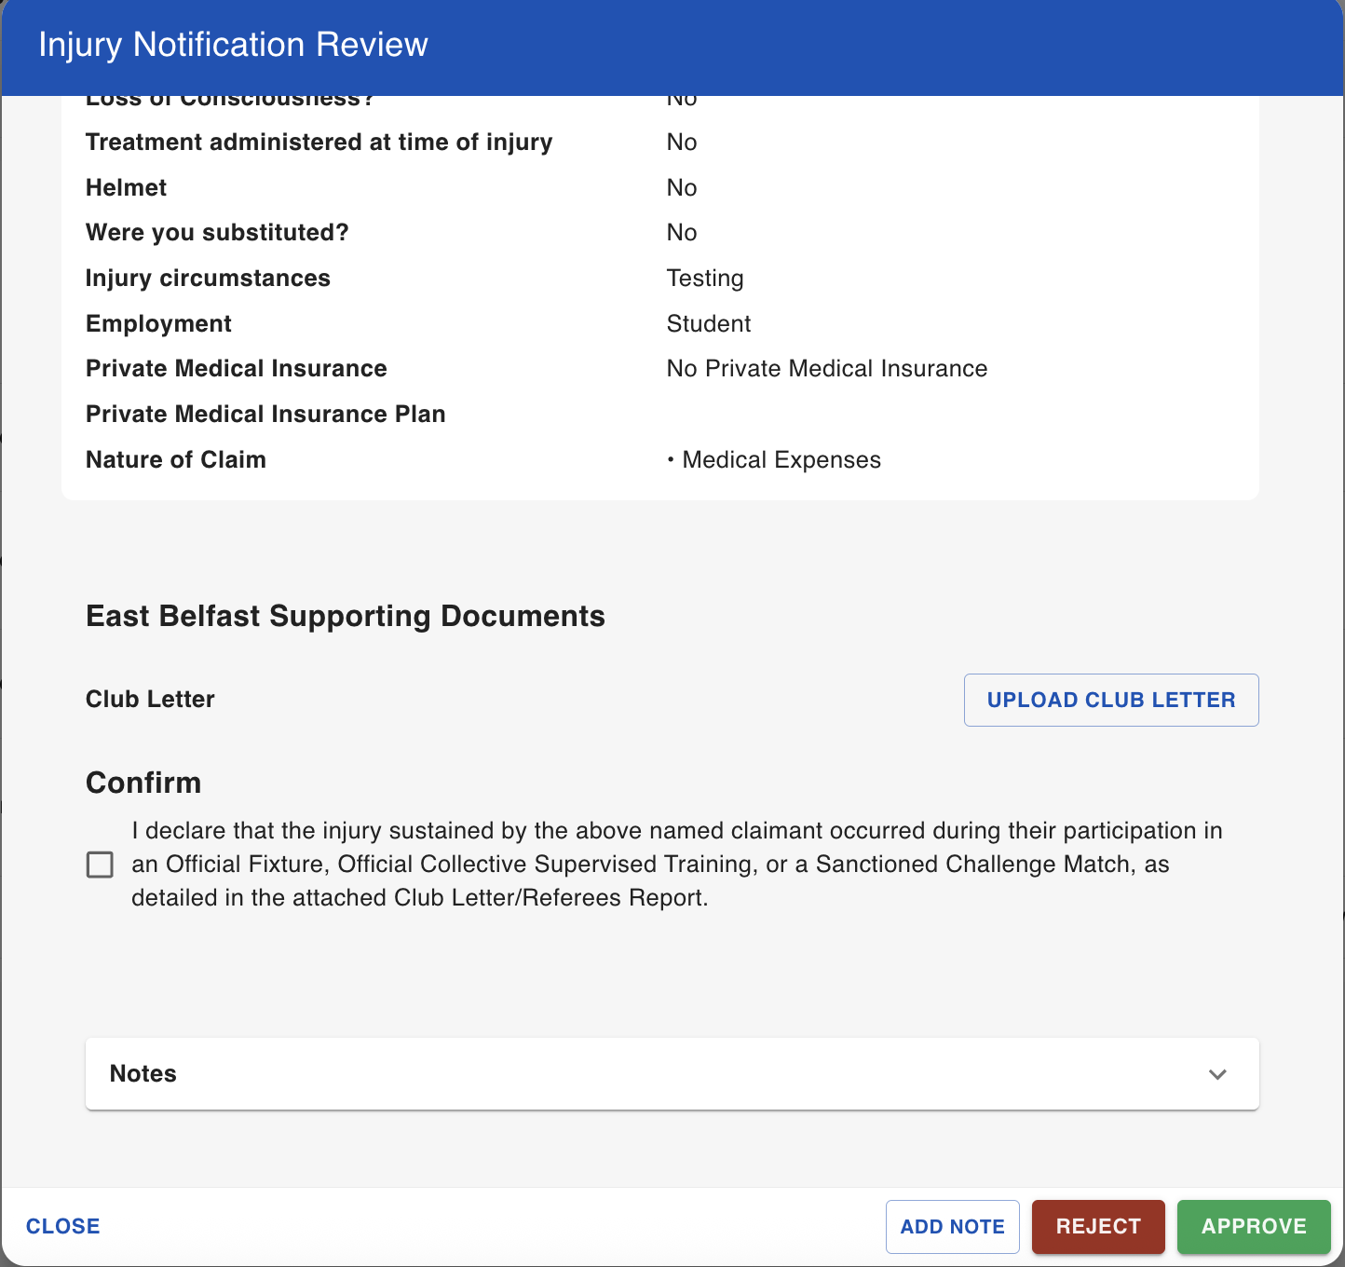The width and height of the screenshot is (1345, 1267).
Task: Click the 'Confirm' heading
Action: click(x=143, y=783)
